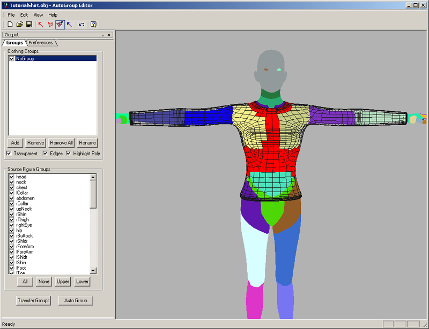Image resolution: width=429 pixels, height=329 pixels.
Task: Toggle the Highlight Poly checkbox
Action: tap(69, 153)
